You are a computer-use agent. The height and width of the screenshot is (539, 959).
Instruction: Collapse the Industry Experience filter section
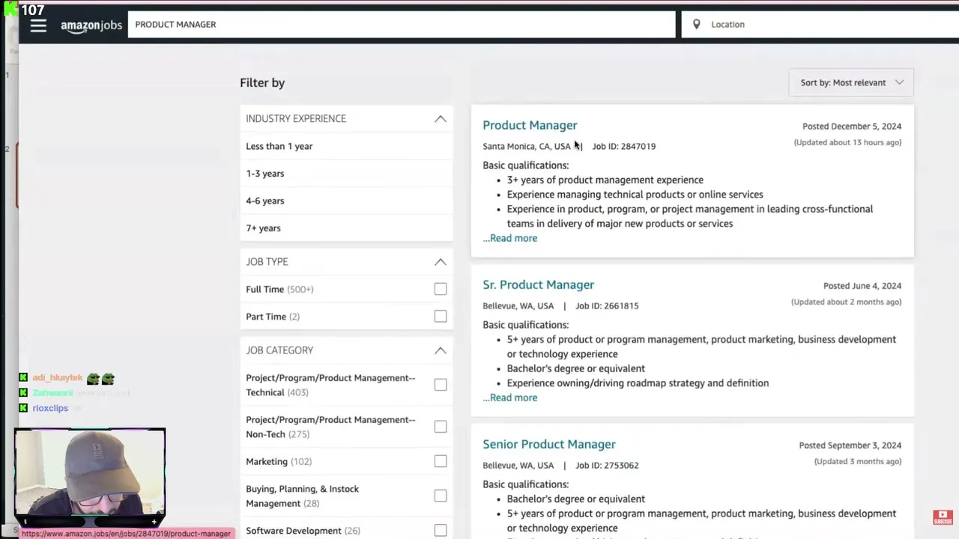[441, 118]
